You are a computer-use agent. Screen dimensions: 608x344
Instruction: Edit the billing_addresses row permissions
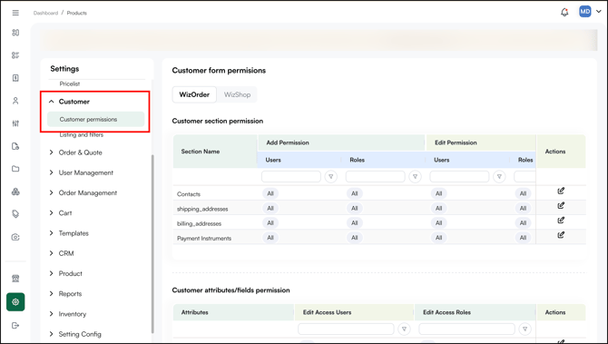click(x=561, y=221)
